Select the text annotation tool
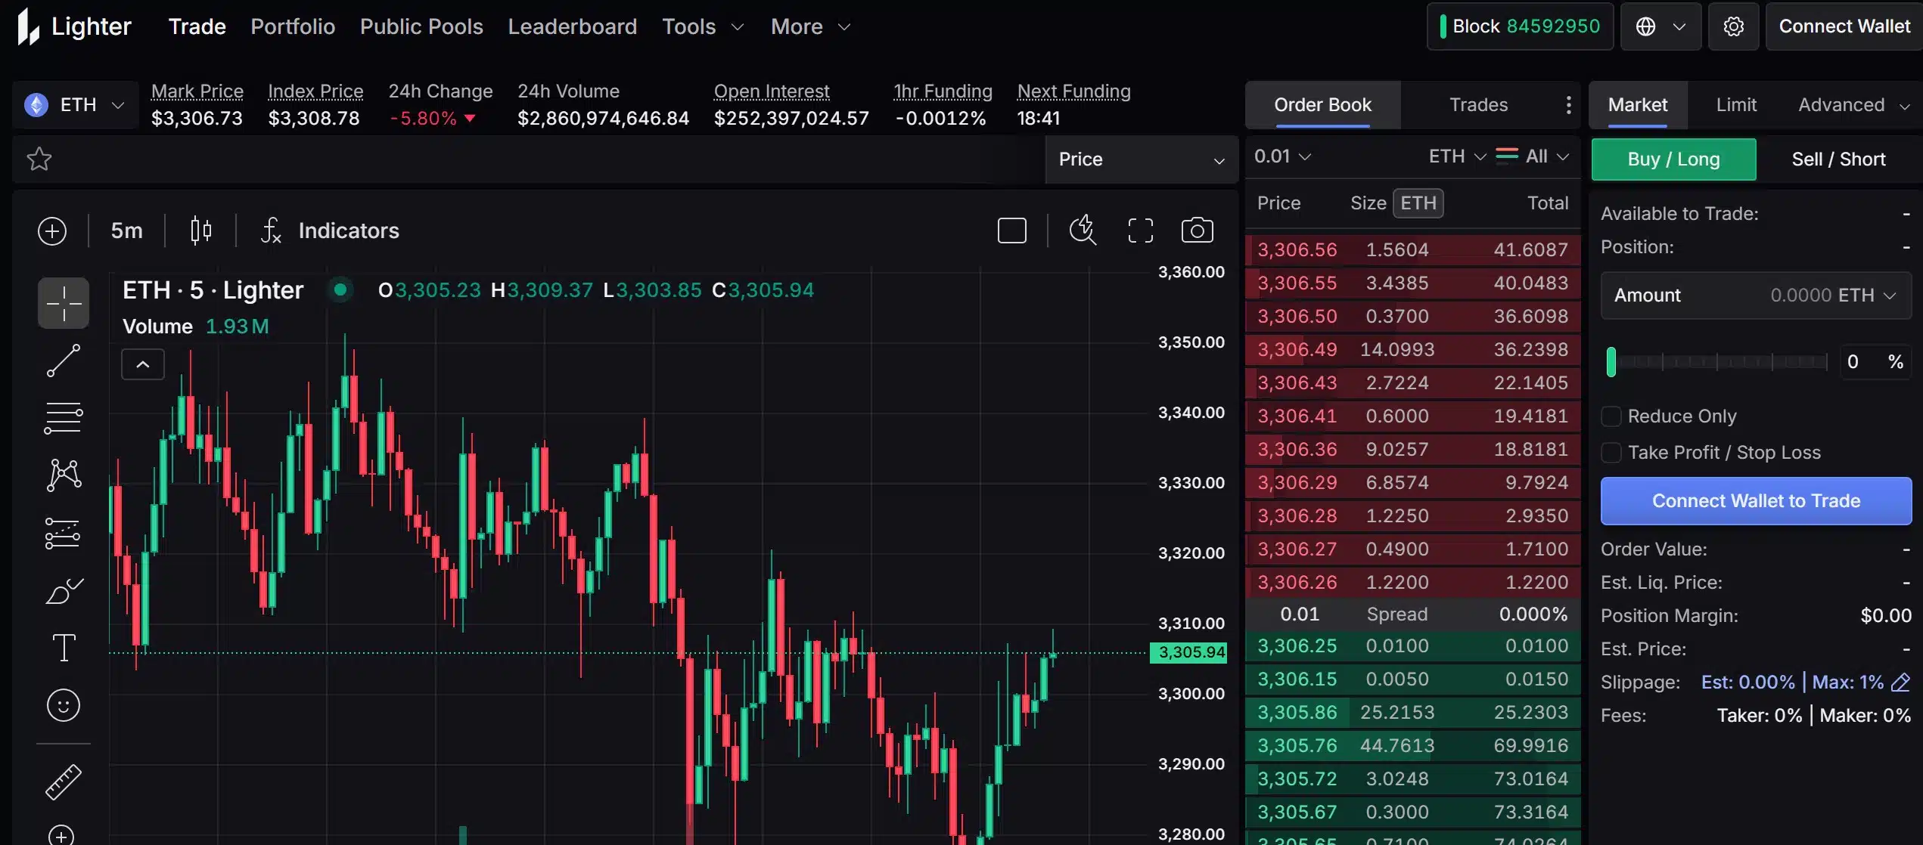The image size is (1923, 845). [x=64, y=648]
